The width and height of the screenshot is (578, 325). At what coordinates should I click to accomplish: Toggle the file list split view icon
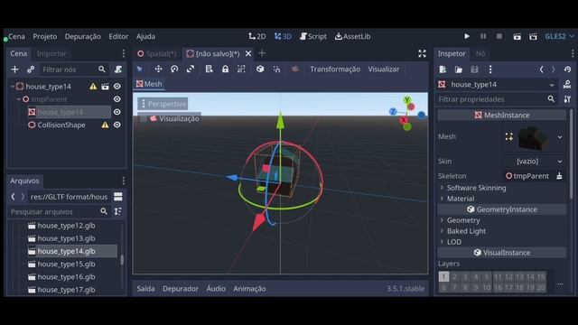point(118,197)
